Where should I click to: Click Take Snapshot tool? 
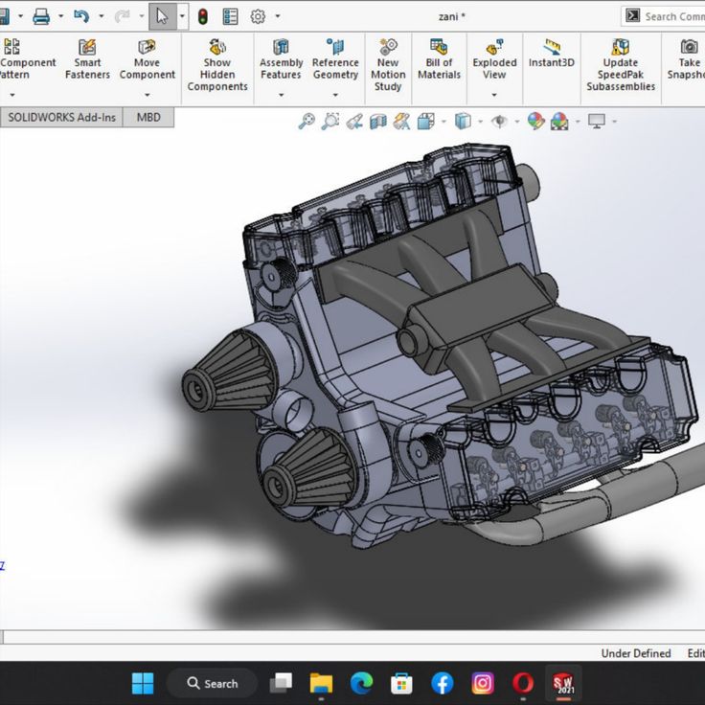tap(686, 59)
